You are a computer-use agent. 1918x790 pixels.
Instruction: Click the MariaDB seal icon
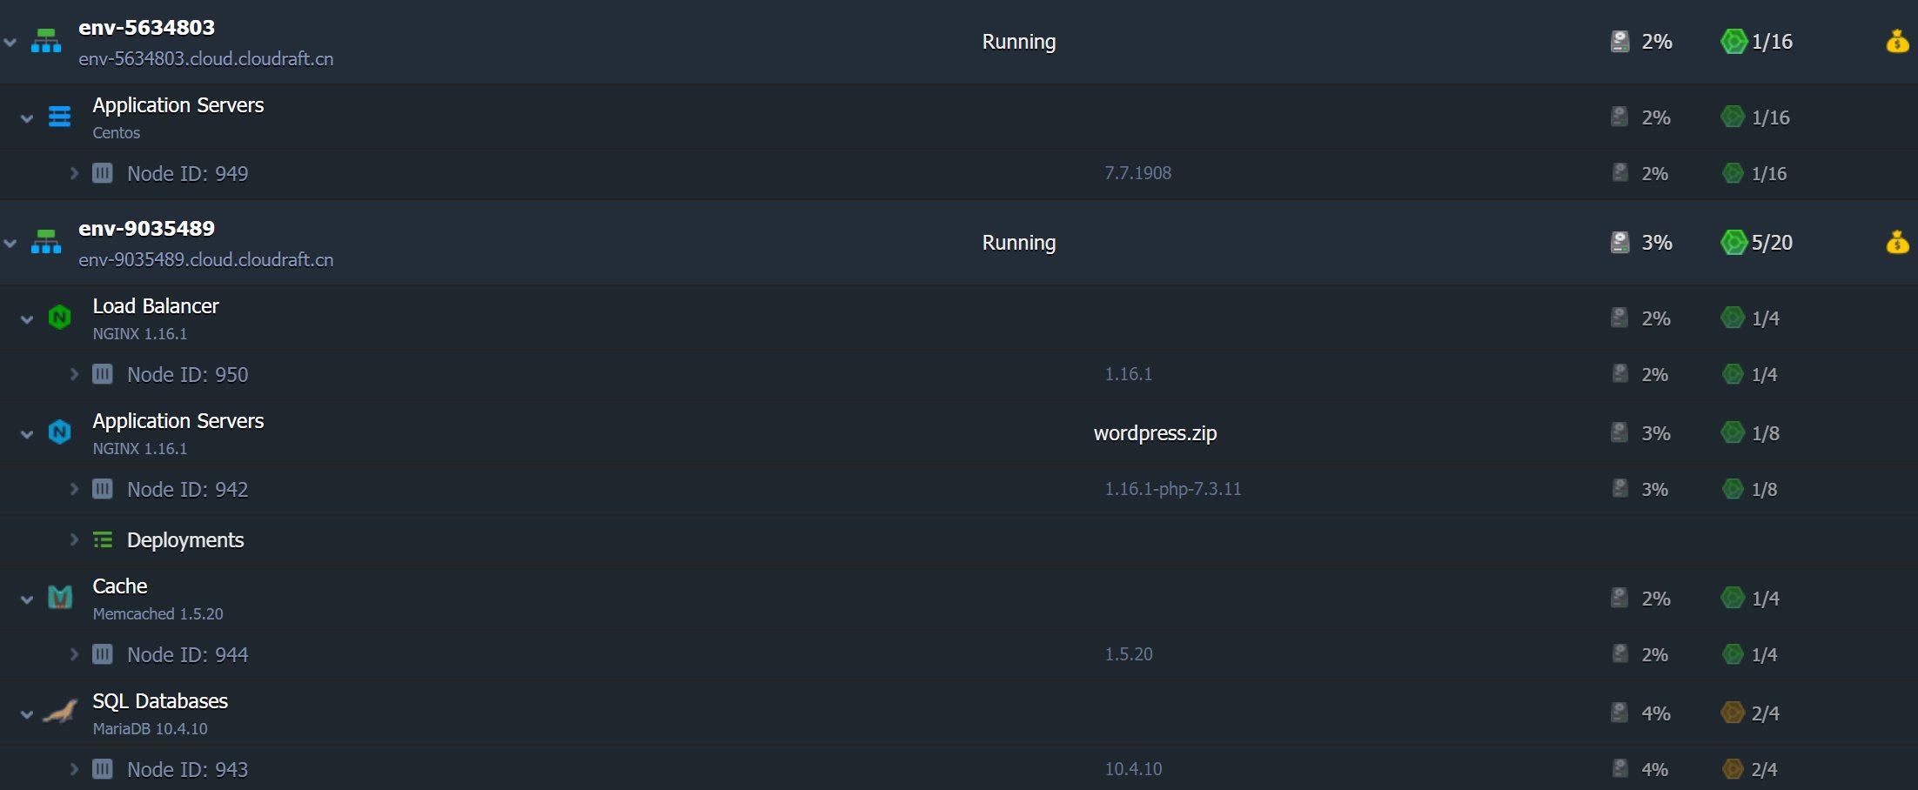pos(59,713)
